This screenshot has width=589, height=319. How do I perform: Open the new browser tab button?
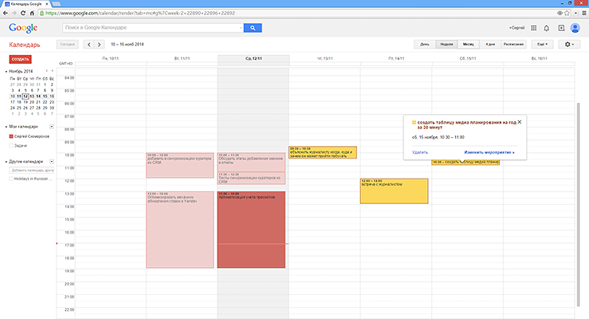tap(57, 4)
